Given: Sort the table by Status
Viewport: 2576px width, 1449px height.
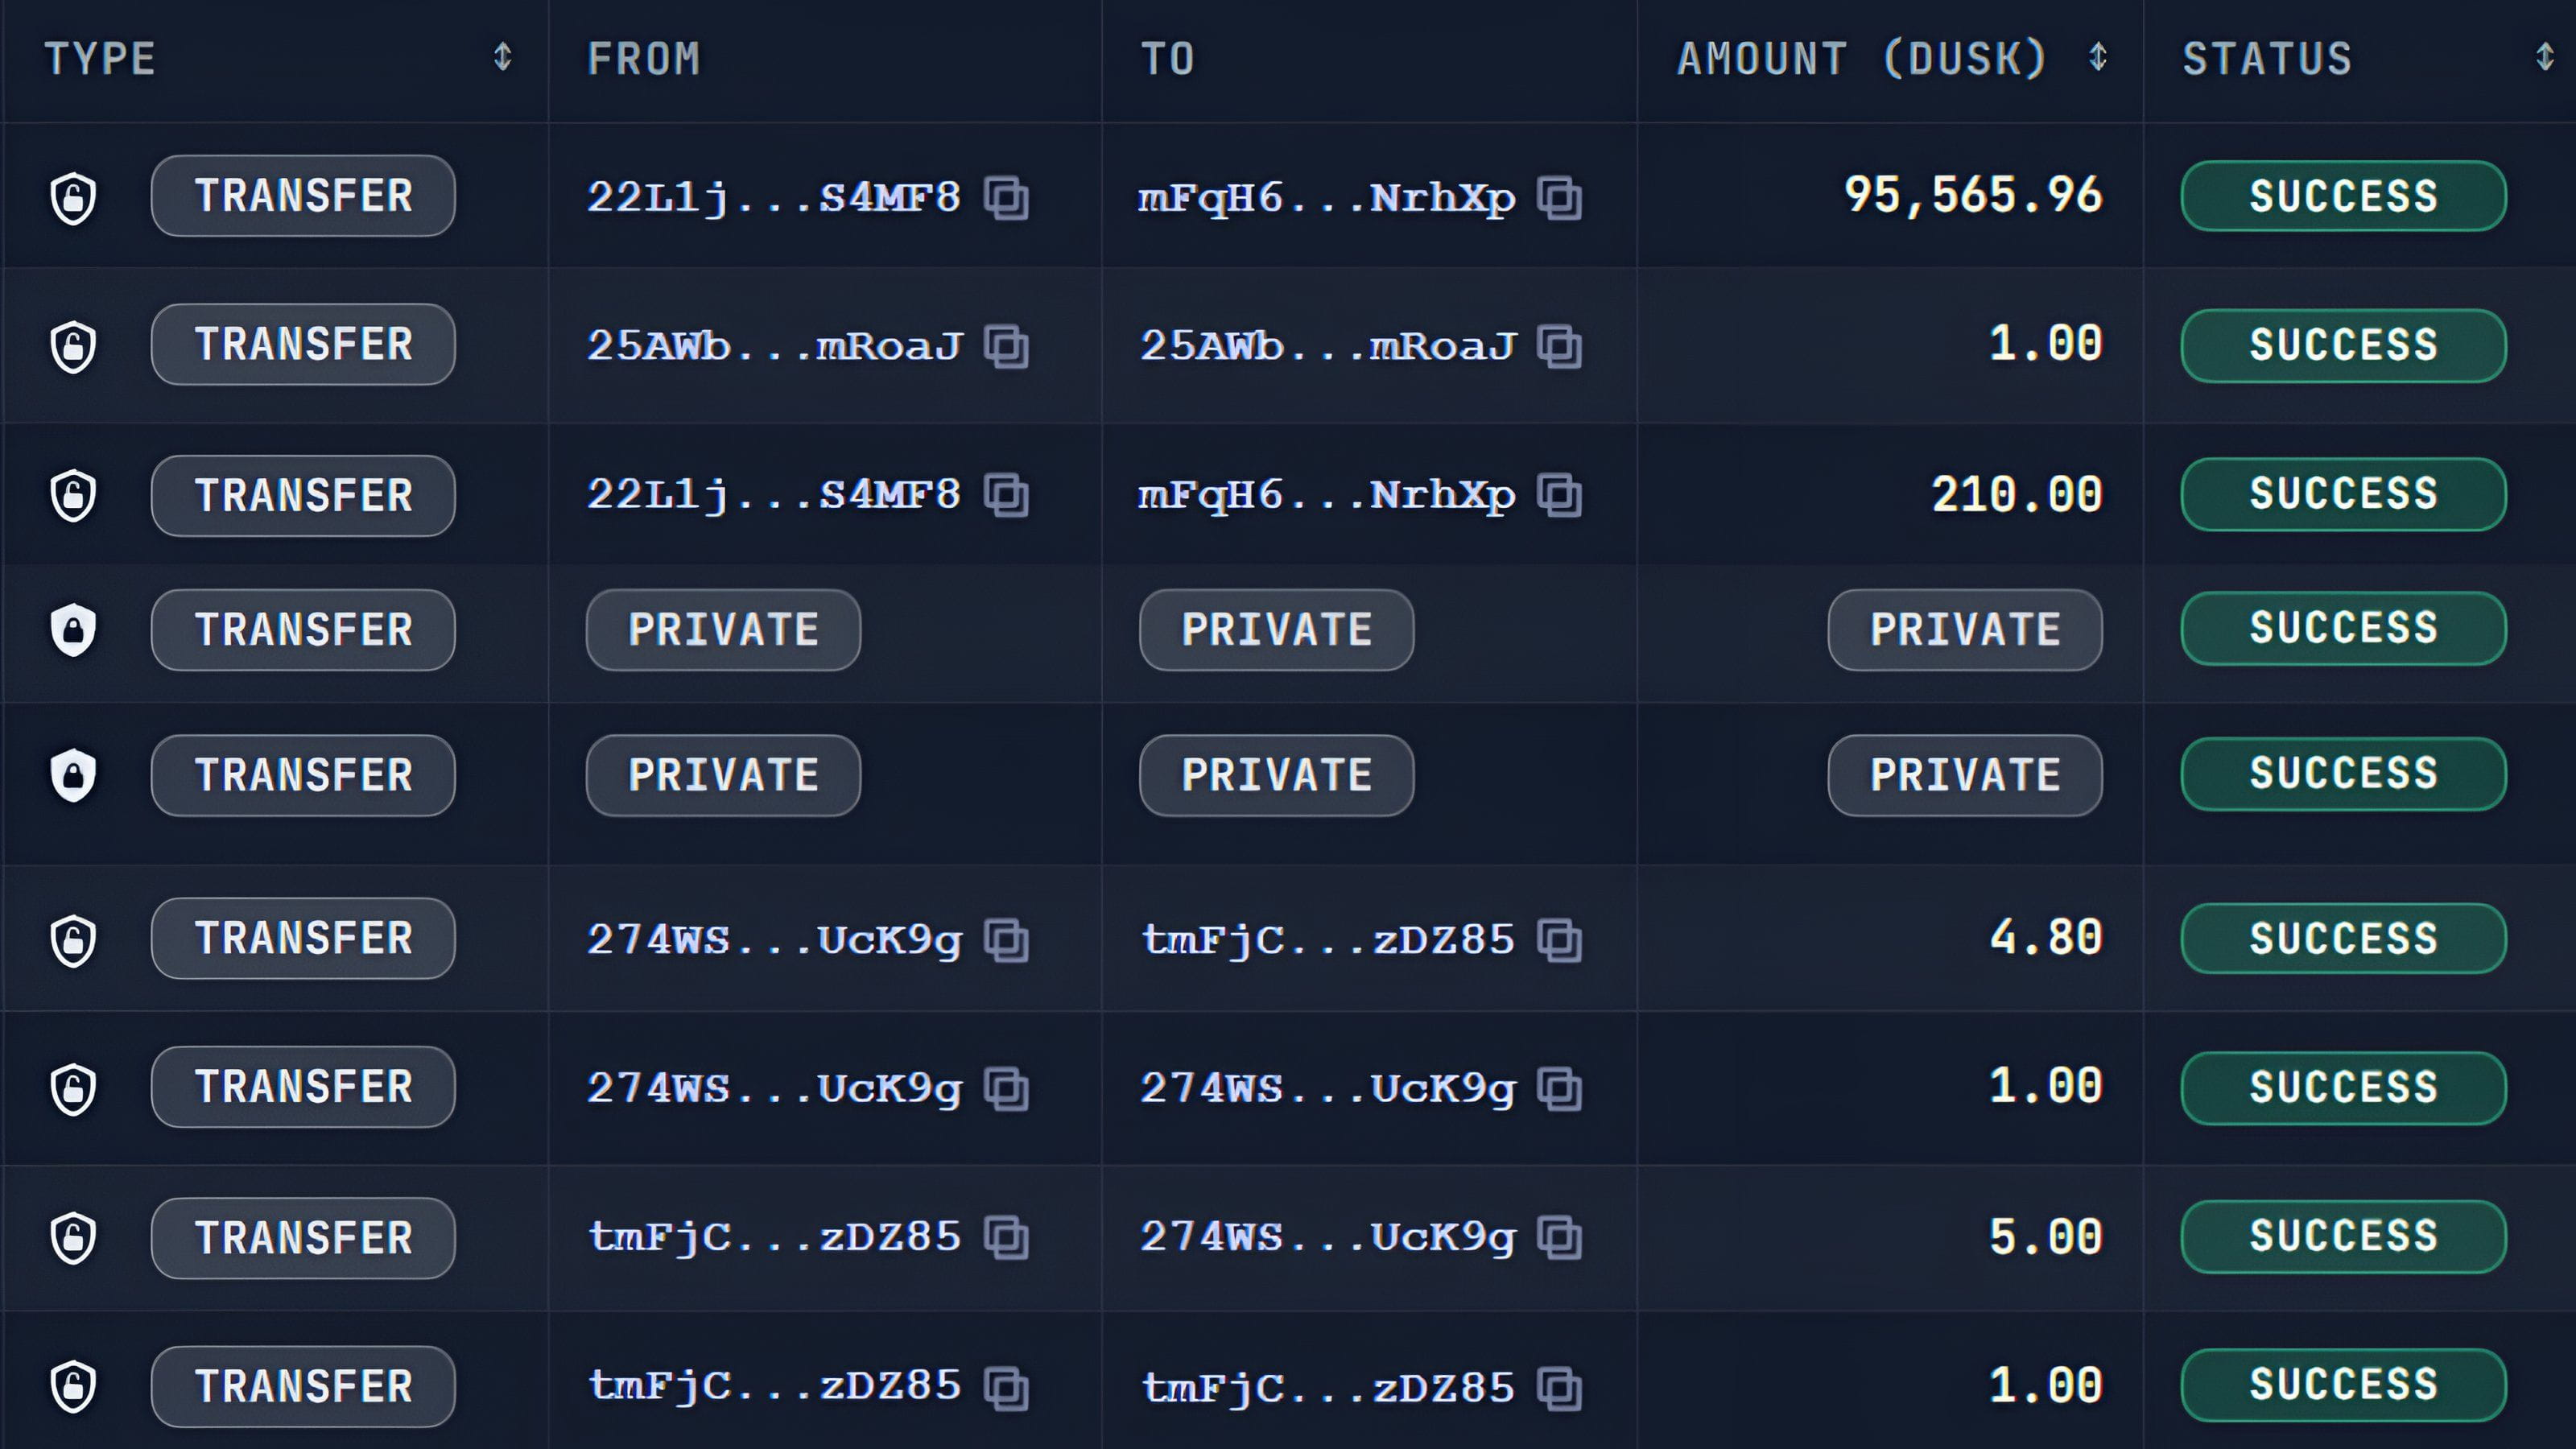Looking at the screenshot, I should tap(2544, 57).
